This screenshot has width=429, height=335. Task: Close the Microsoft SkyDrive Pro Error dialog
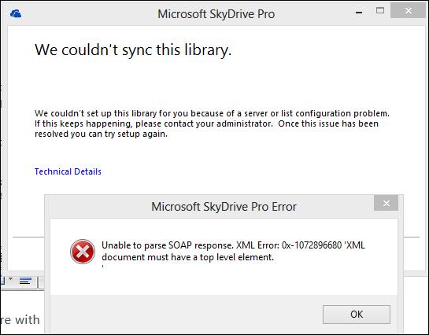[386, 203]
